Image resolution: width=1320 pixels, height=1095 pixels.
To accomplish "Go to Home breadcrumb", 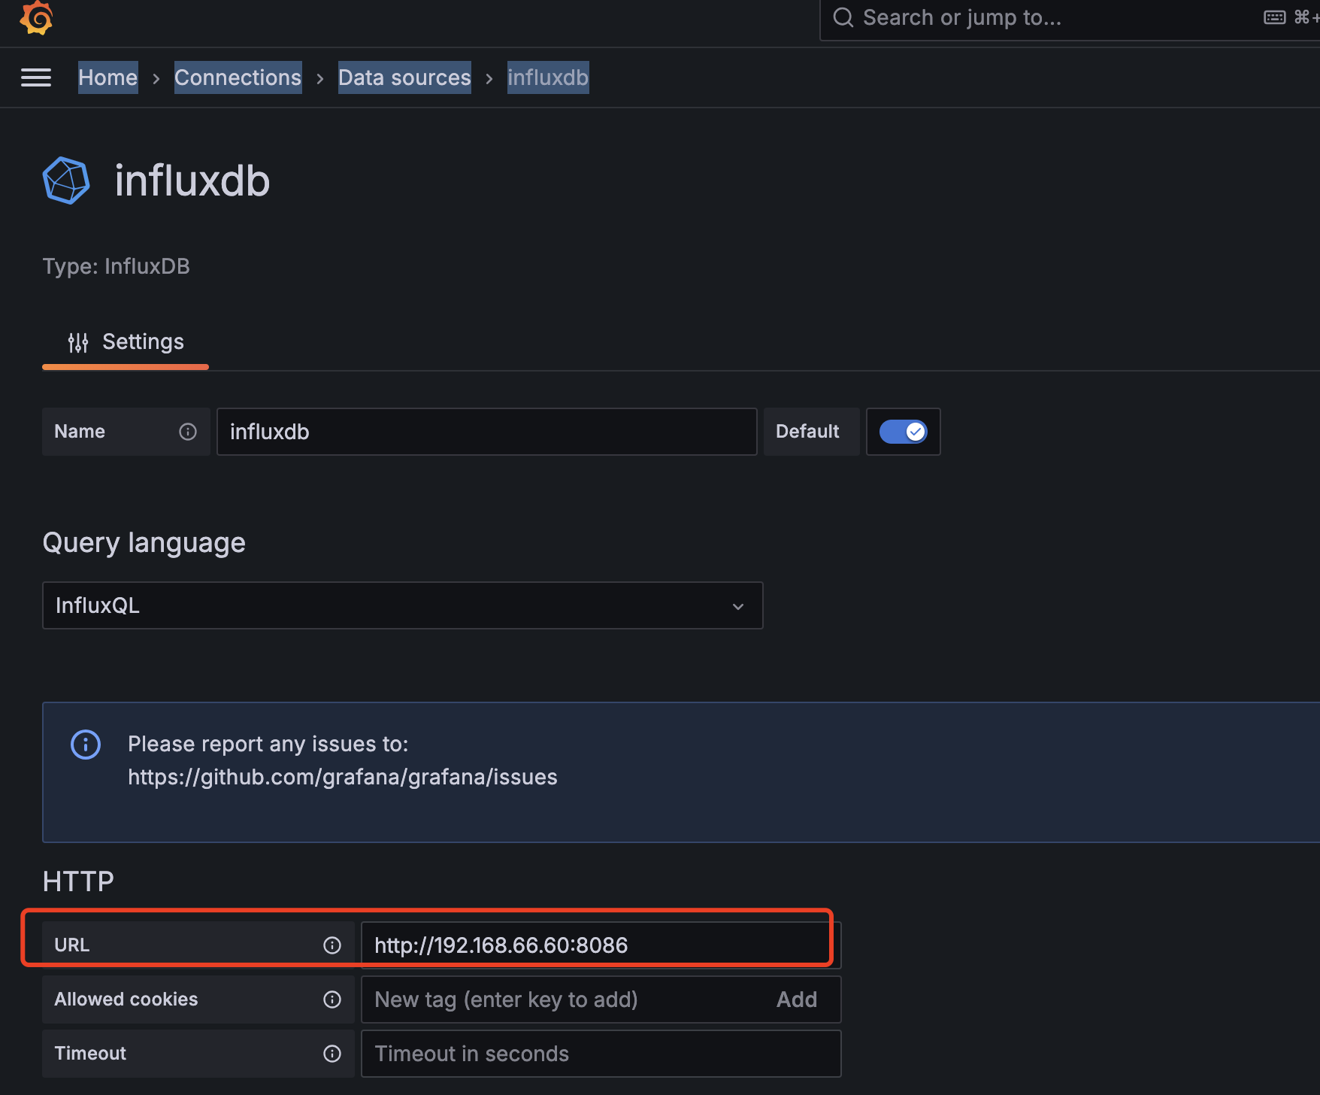I will [x=108, y=77].
